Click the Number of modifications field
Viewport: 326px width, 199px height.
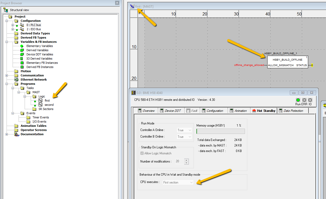pos(179,161)
